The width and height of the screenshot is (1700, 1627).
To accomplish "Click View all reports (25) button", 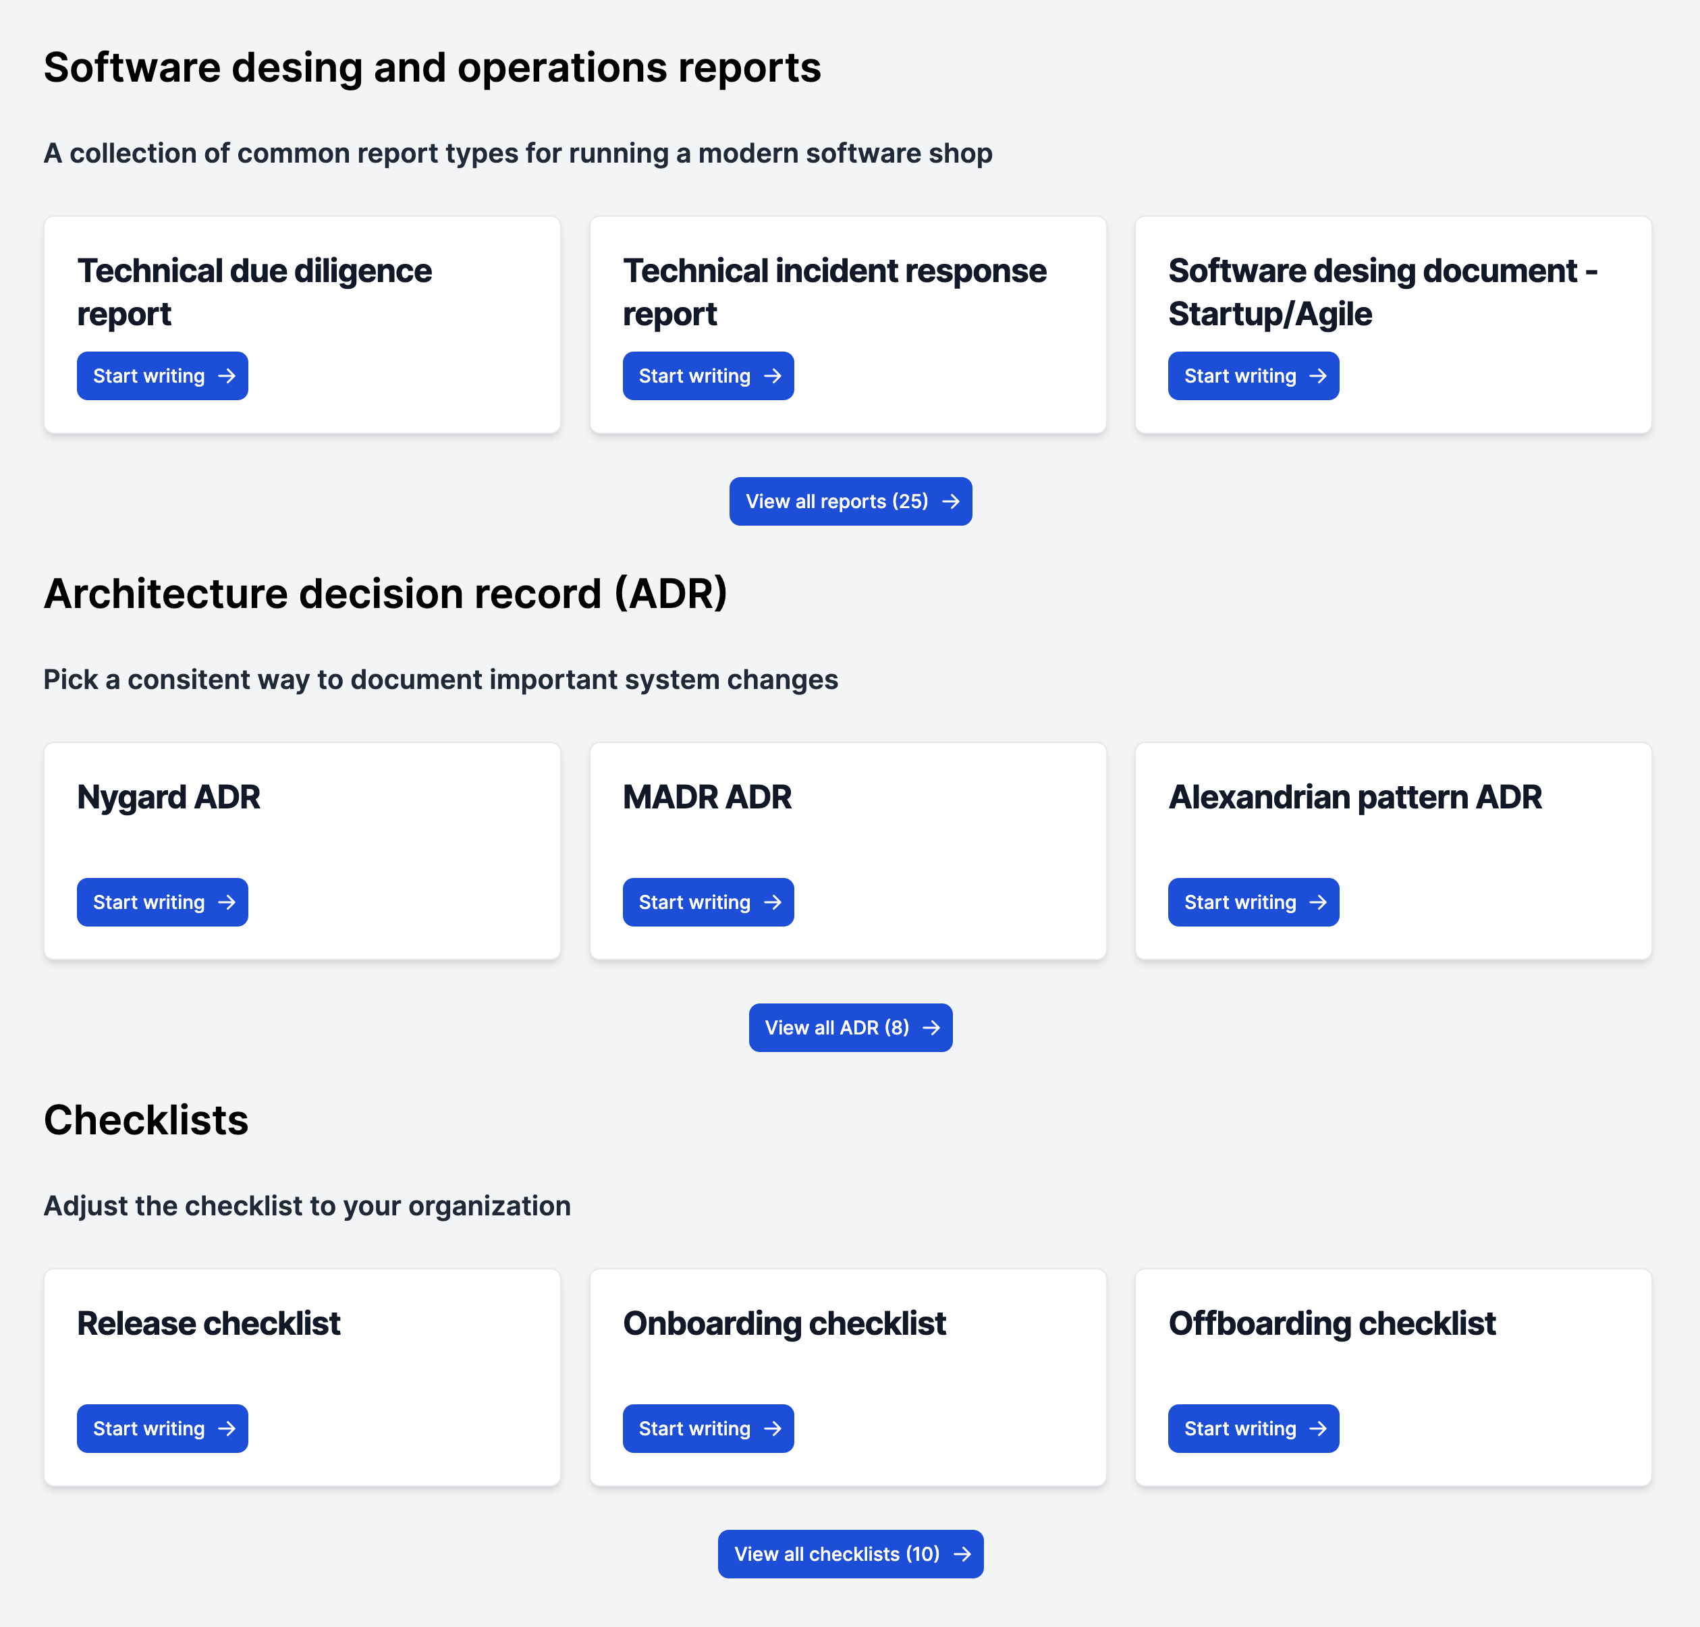I will [850, 501].
